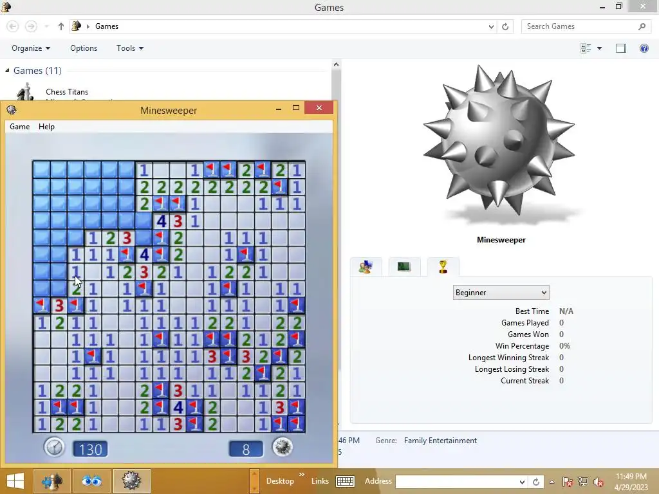Open recent locations dropdown arrow
This screenshot has width=659, height=494.
coord(46,26)
